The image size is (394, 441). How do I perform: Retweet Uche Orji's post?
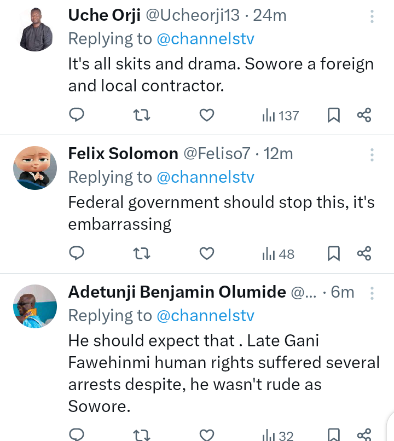pyautogui.click(x=142, y=115)
